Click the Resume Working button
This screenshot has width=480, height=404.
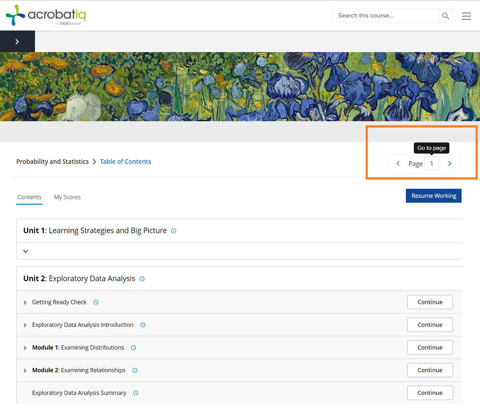(x=433, y=196)
